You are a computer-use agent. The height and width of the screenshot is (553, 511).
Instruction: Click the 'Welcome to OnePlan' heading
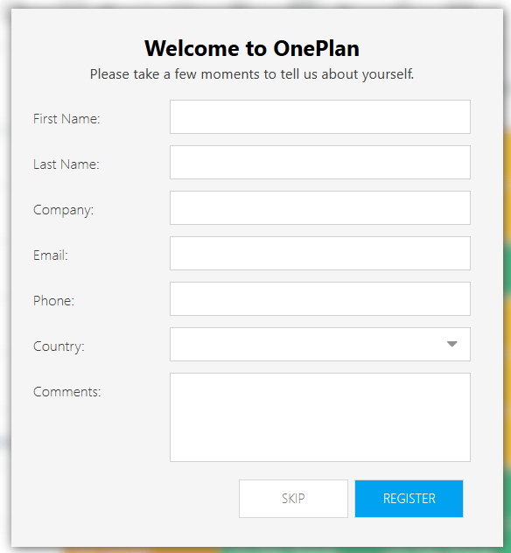(252, 48)
